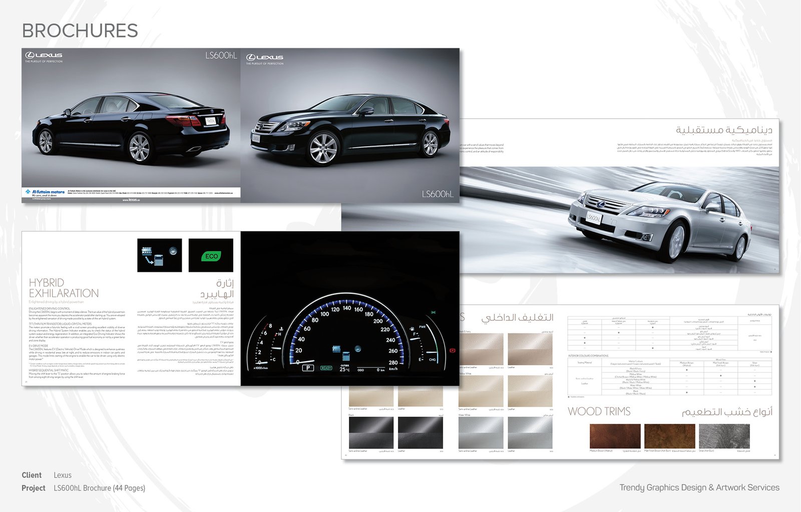Click the 'Client' label at bottom left

[x=32, y=475]
